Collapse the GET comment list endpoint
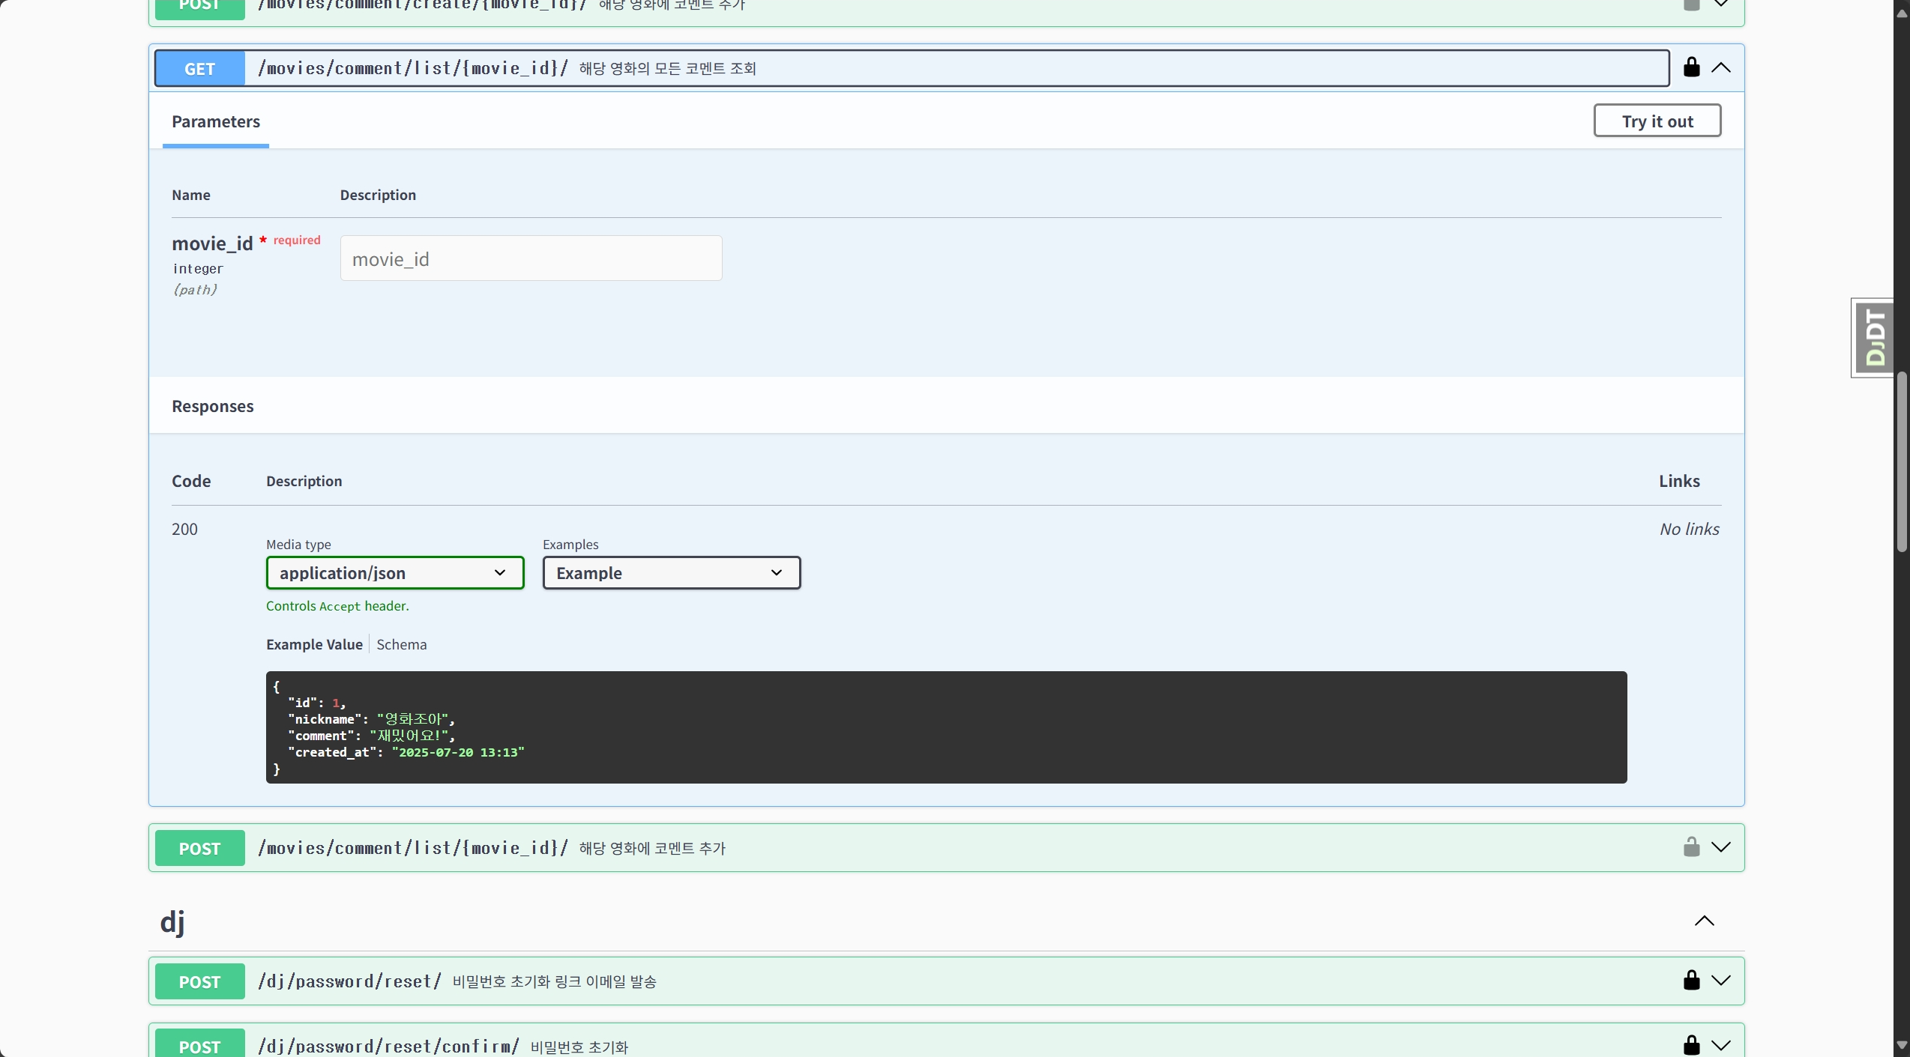 tap(1721, 68)
